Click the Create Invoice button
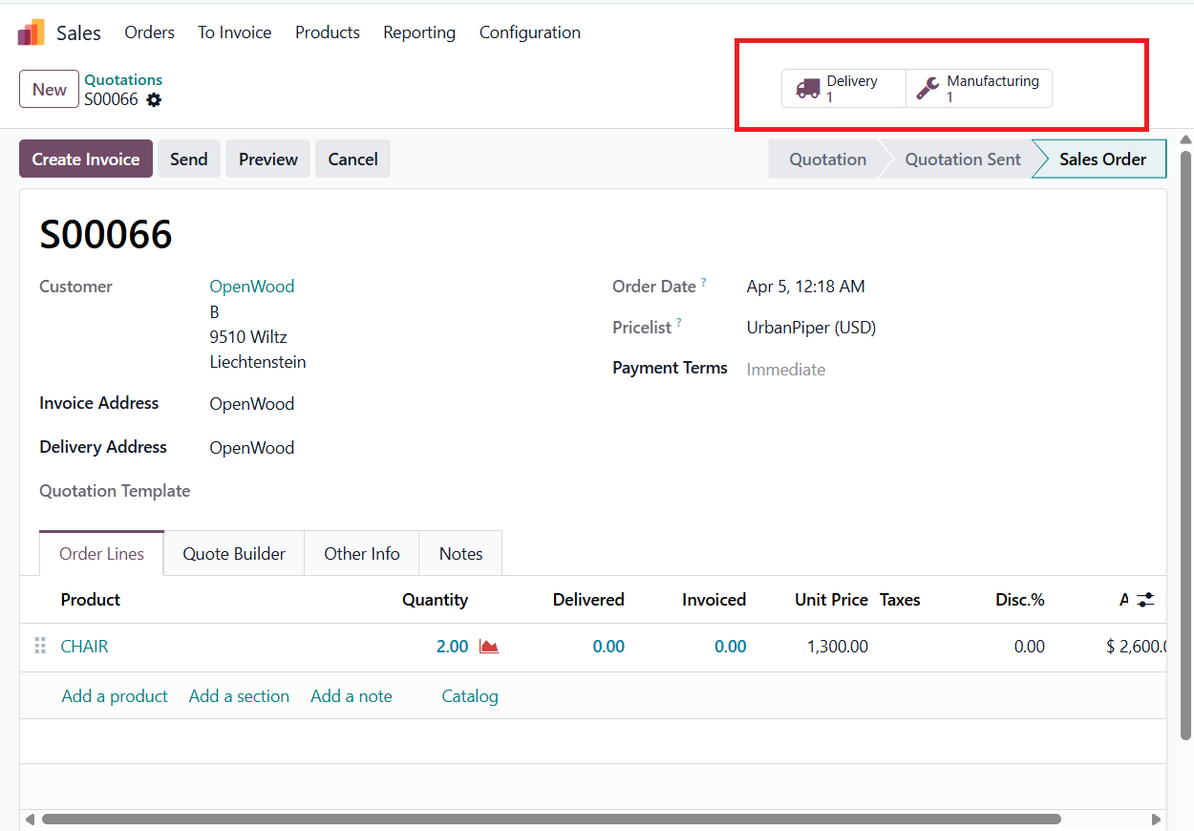1194x831 pixels. tap(86, 160)
